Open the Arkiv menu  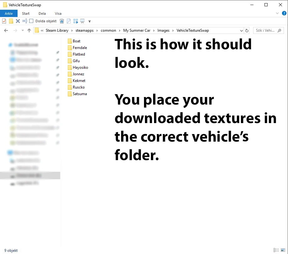8,14
